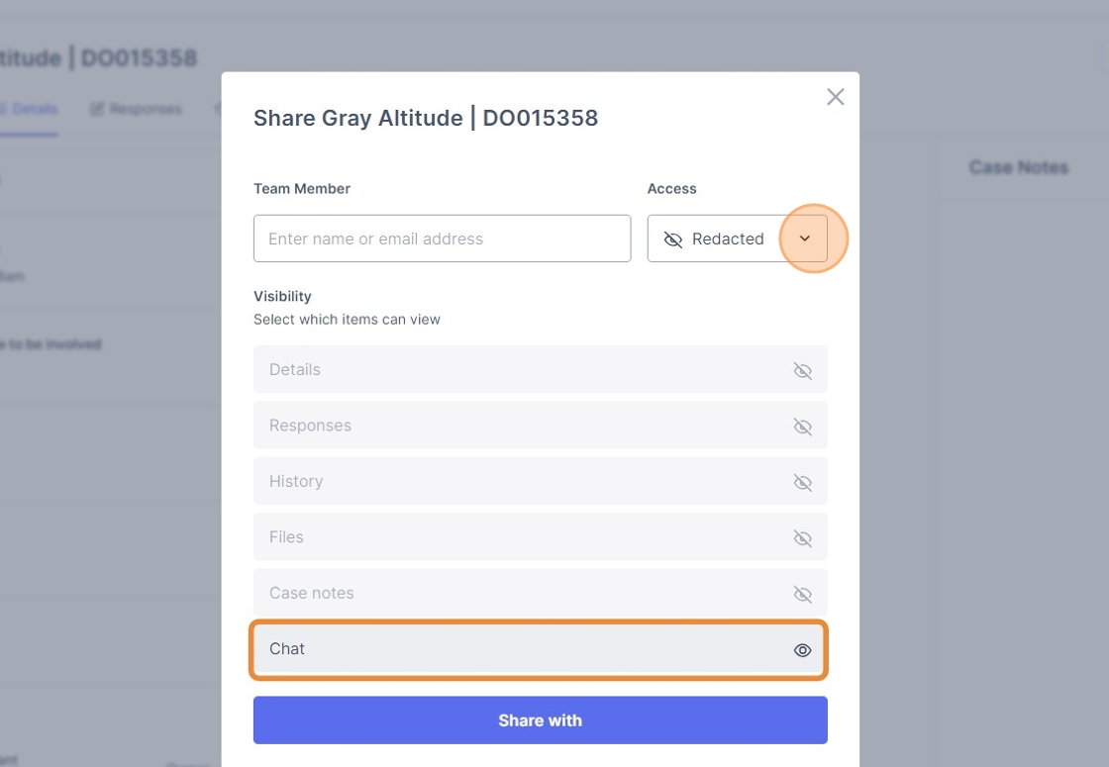Click the Team Member name input field

[x=442, y=239]
